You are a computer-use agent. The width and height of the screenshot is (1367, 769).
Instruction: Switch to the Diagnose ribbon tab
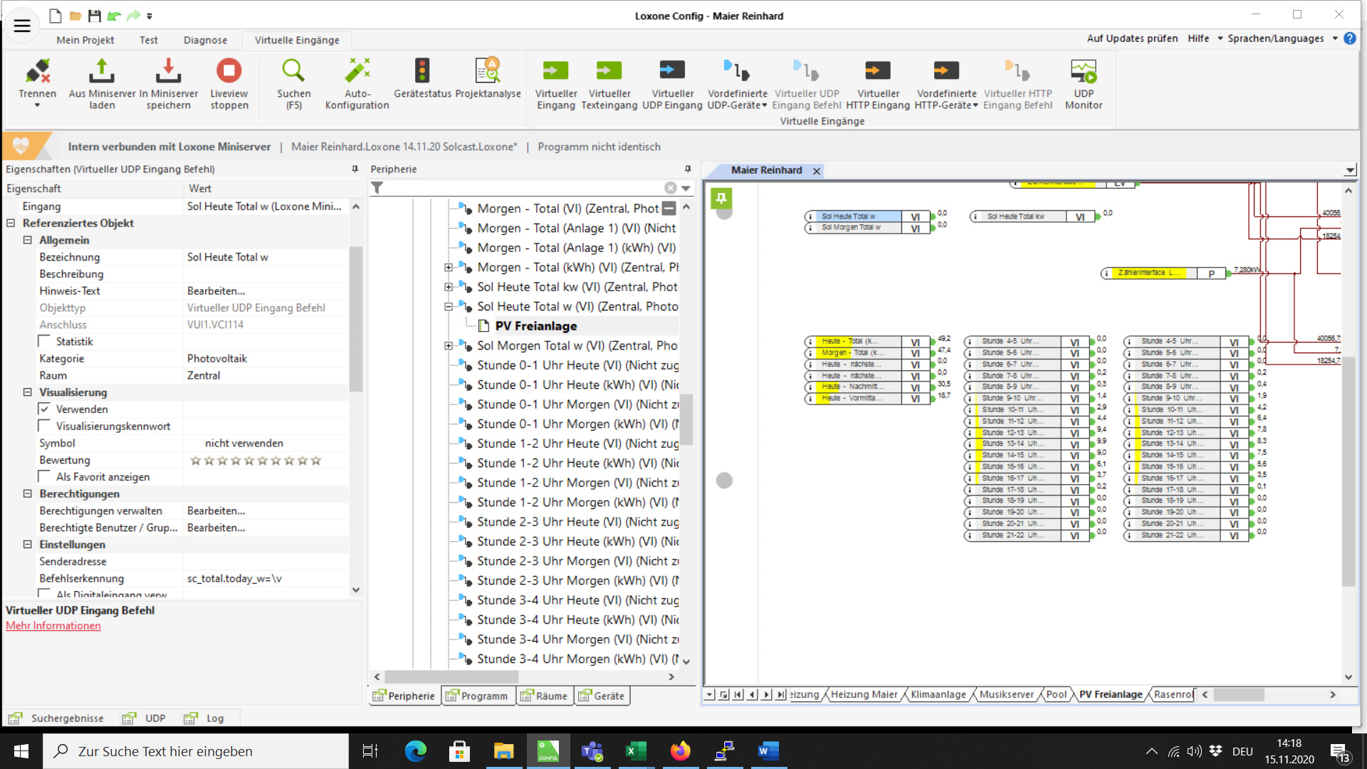tap(205, 40)
